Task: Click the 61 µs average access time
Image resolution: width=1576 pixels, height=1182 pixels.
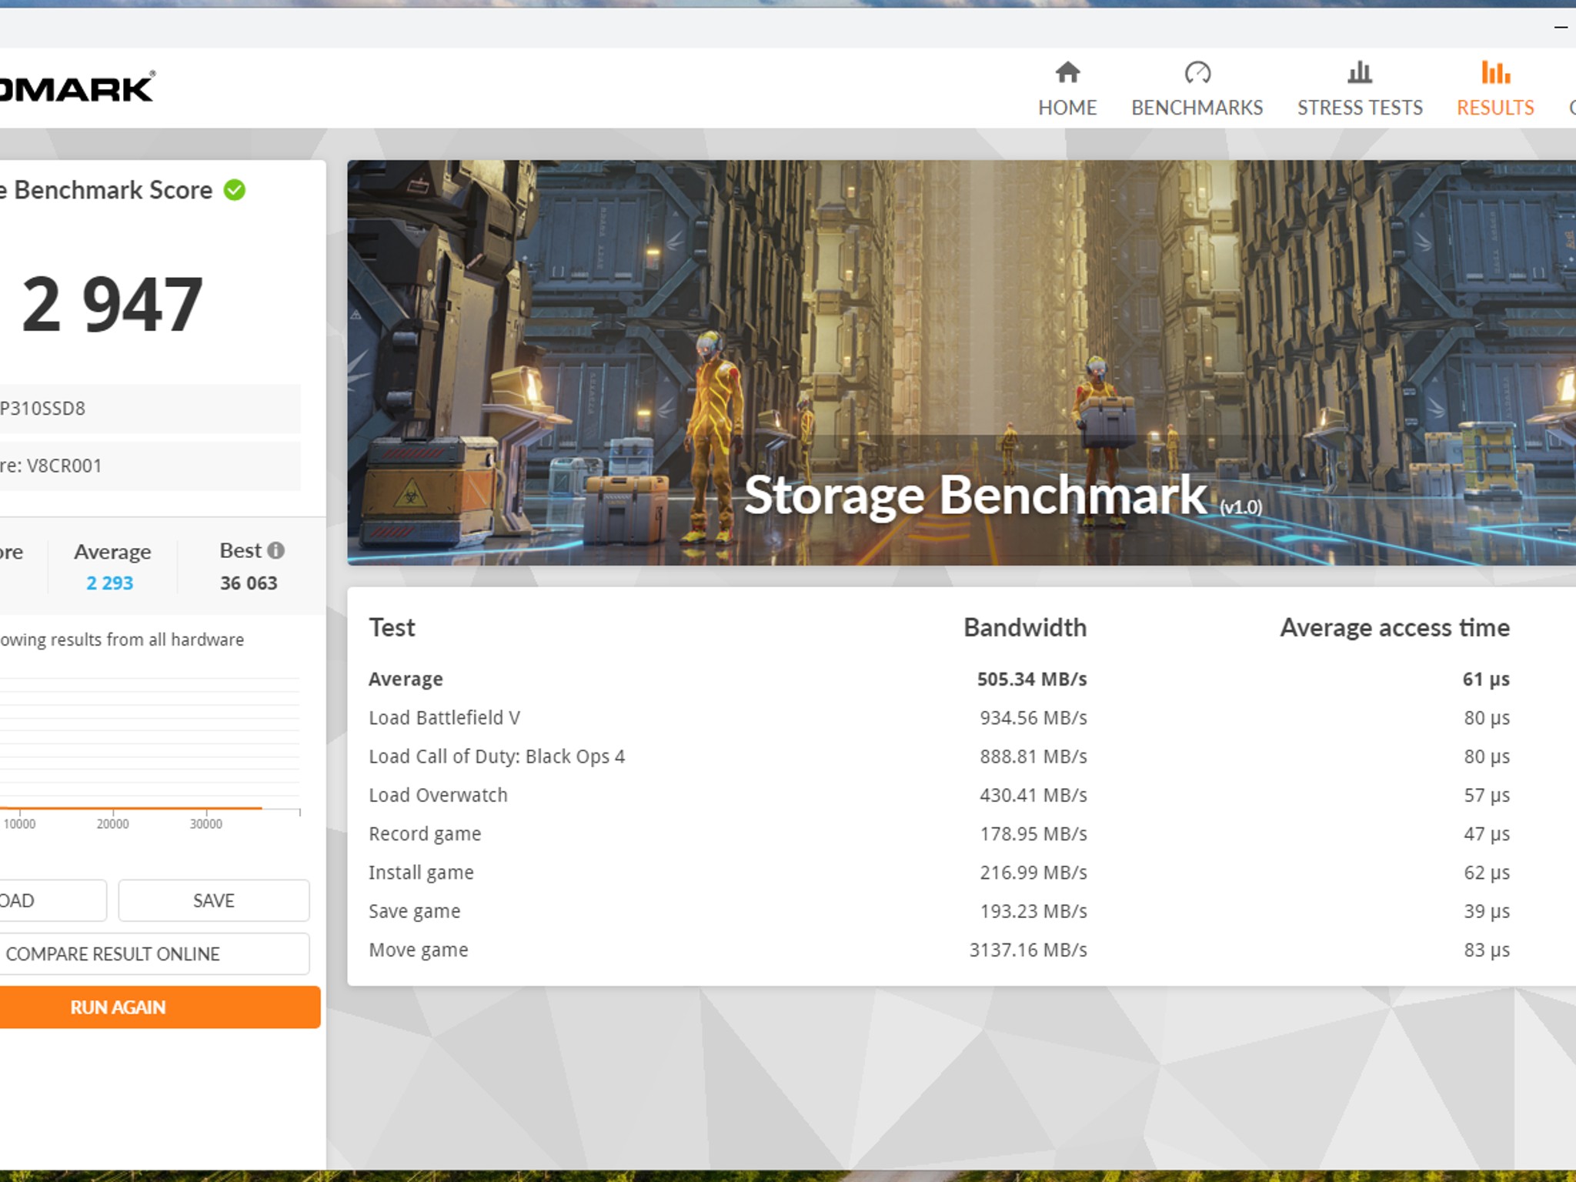Action: click(1486, 679)
